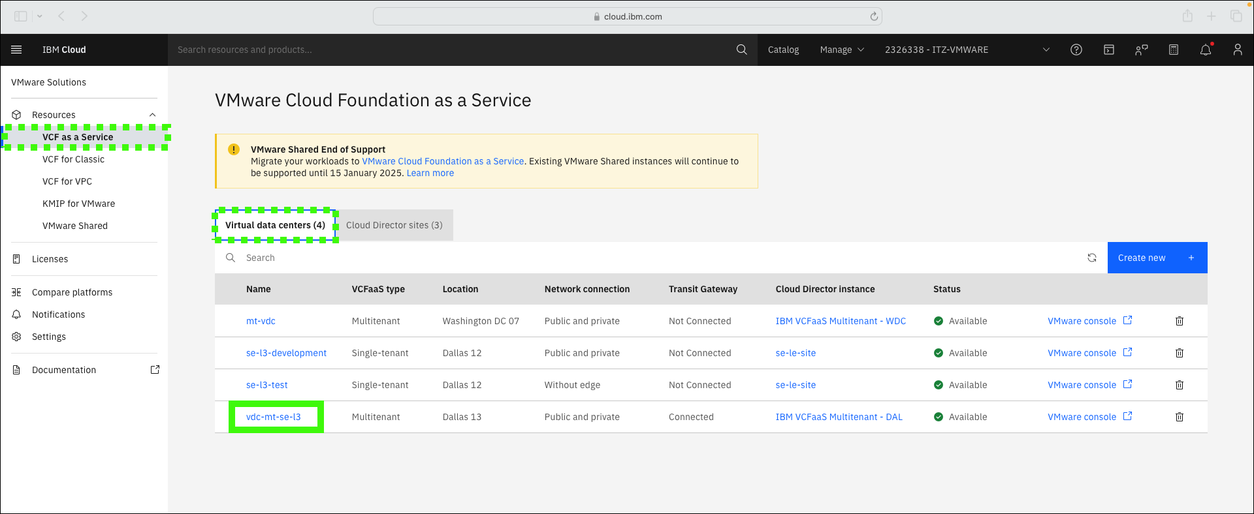This screenshot has height=514, width=1254.
Task: Open the cost estimator calculator icon
Action: pos(1174,50)
